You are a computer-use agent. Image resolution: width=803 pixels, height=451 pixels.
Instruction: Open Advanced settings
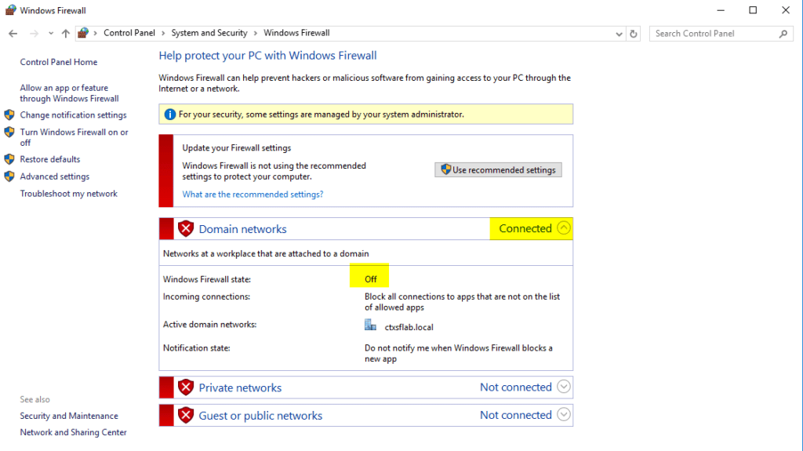coord(54,176)
